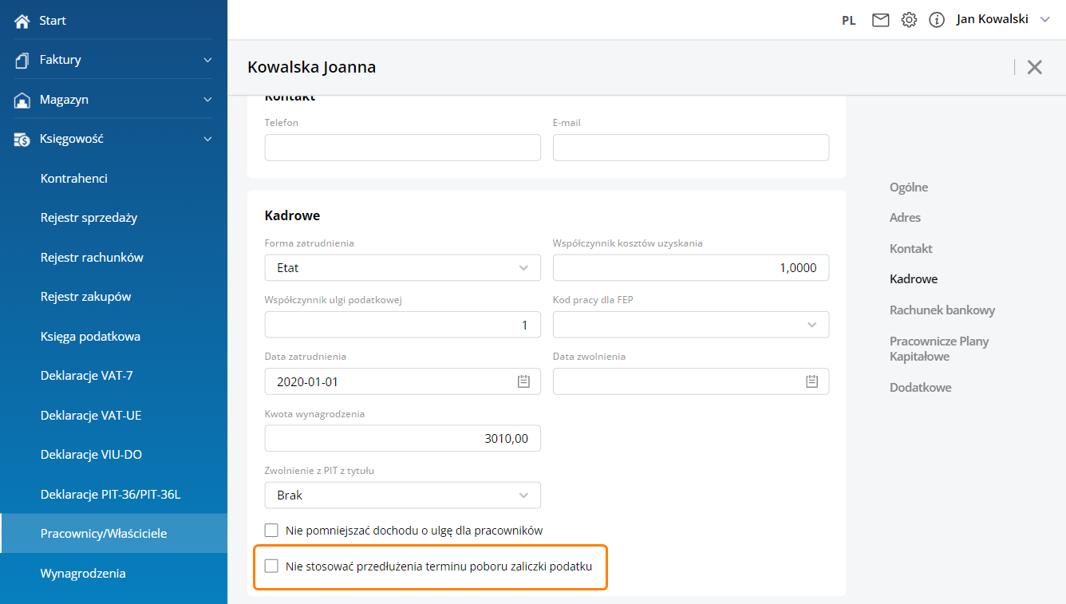Open calendar for Data zatrudnienia
1066x604 pixels.
[x=523, y=381]
